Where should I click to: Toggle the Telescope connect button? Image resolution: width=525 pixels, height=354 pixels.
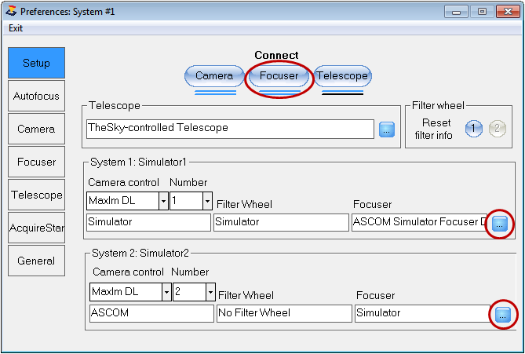click(342, 75)
